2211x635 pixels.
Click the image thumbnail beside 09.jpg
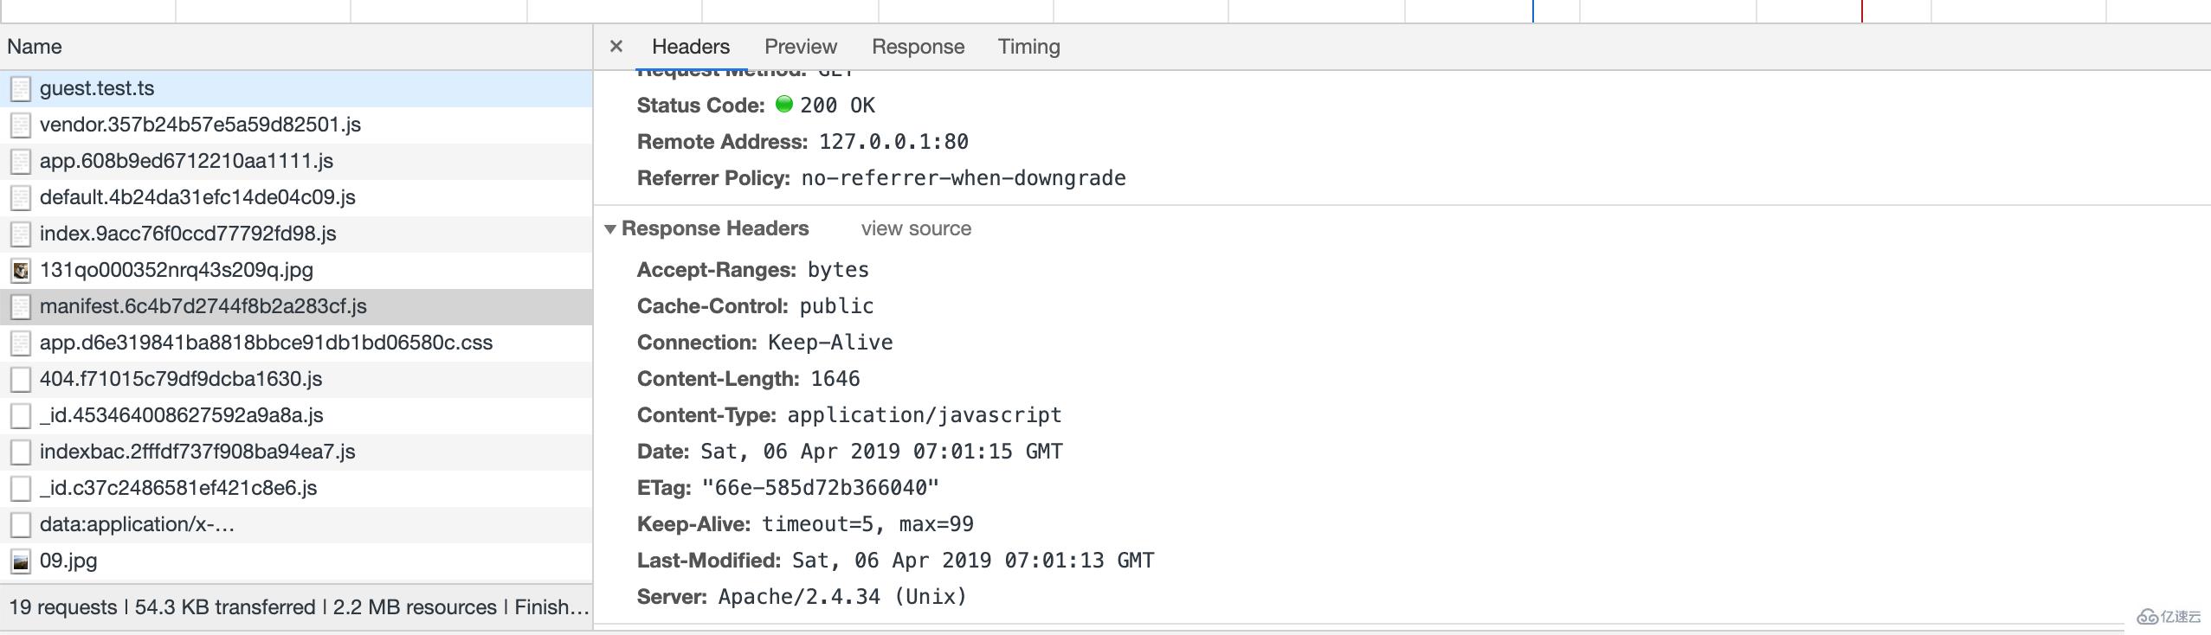tap(21, 561)
